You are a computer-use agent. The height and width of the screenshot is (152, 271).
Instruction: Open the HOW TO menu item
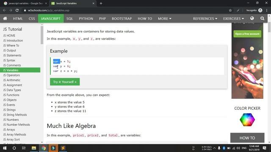click(x=145, y=19)
